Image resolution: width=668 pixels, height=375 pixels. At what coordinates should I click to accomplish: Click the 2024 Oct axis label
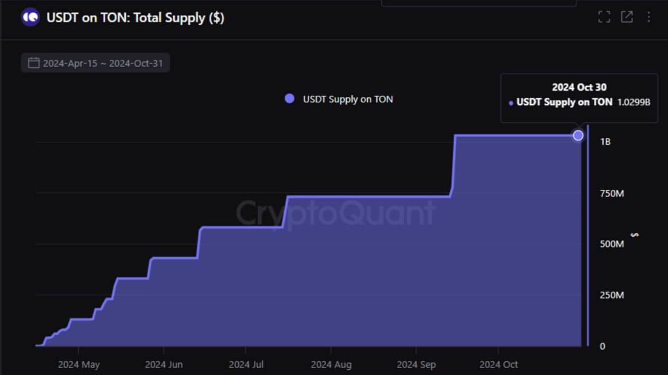coord(499,365)
